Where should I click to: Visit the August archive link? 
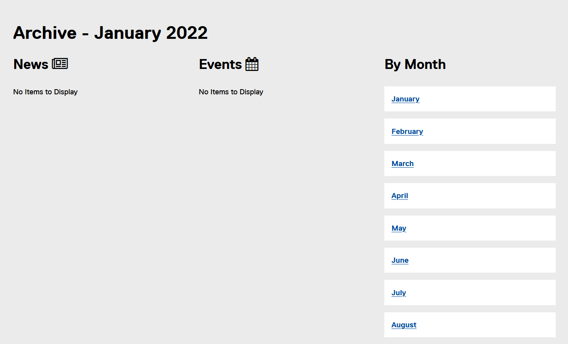pyautogui.click(x=404, y=325)
